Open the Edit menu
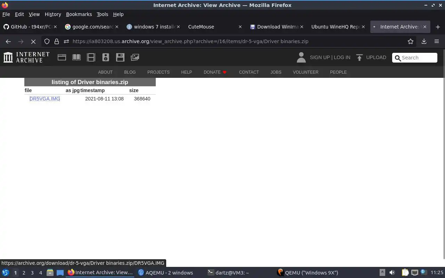Screen dimensions: 445x278 coord(19,14)
